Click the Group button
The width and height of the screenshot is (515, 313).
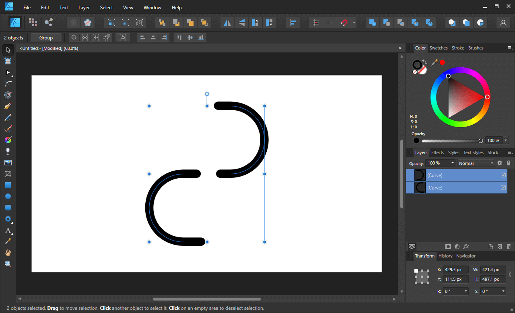45,37
